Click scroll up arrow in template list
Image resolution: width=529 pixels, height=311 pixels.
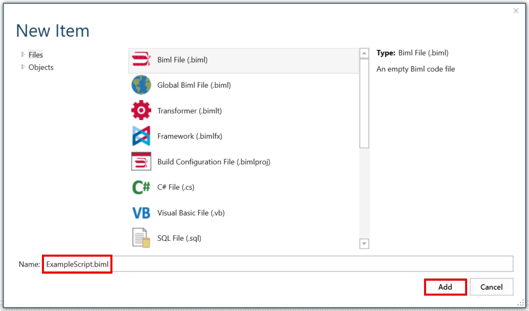(364, 53)
